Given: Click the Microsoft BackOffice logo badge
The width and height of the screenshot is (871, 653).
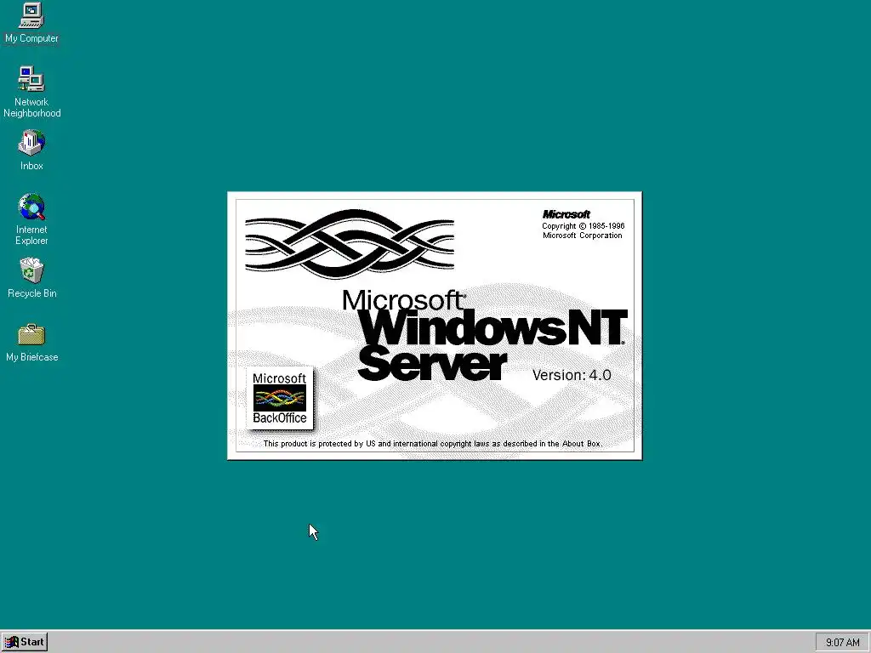Looking at the screenshot, I should 279,398.
